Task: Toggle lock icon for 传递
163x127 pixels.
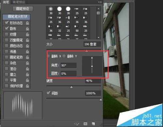Action: click(27, 52)
